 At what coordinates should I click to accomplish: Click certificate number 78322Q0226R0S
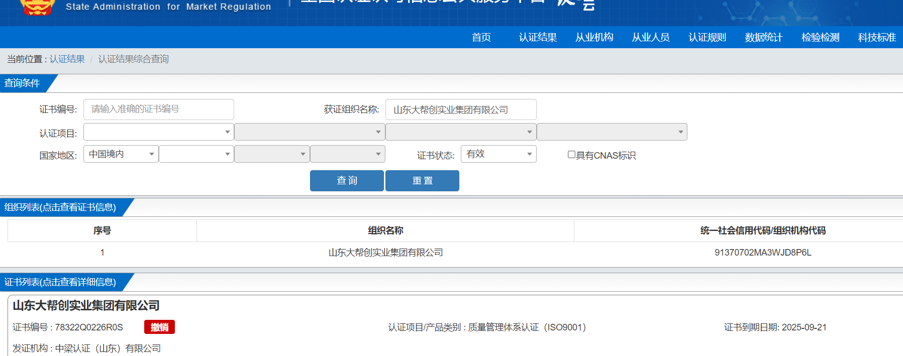point(89,327)
